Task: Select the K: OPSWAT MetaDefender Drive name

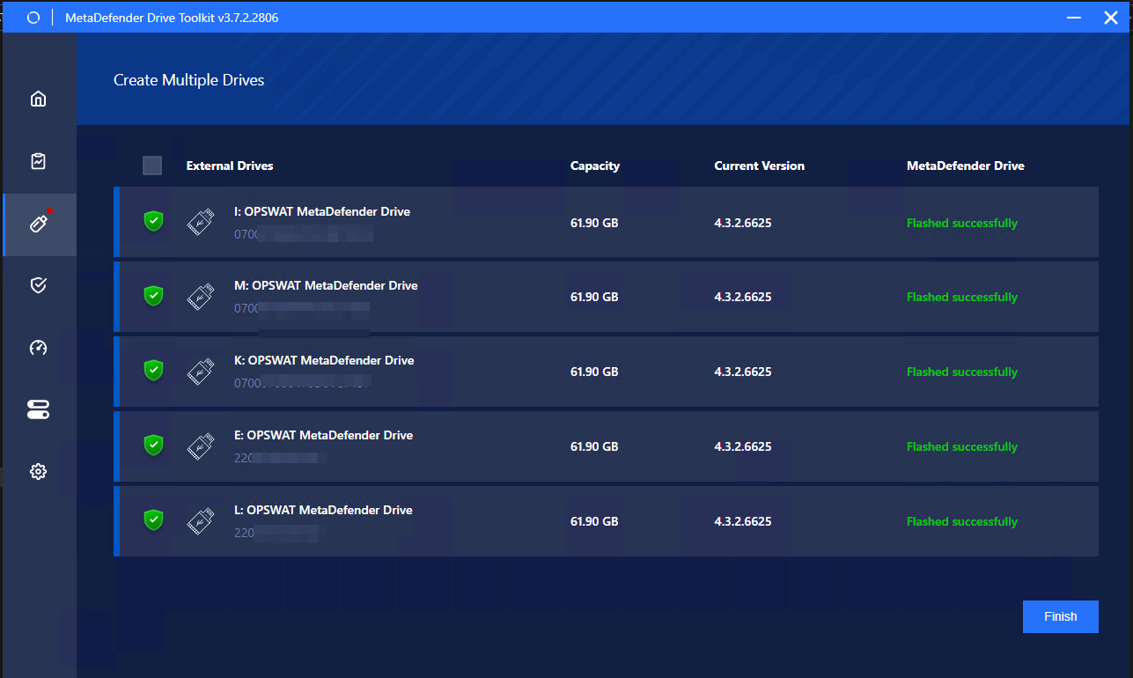Action: (324, 360)
